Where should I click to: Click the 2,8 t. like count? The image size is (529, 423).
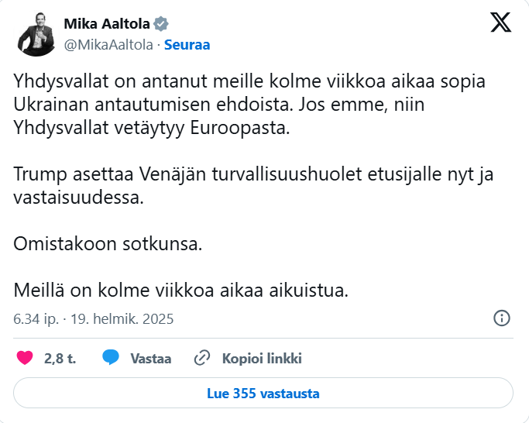coord(59,359)
